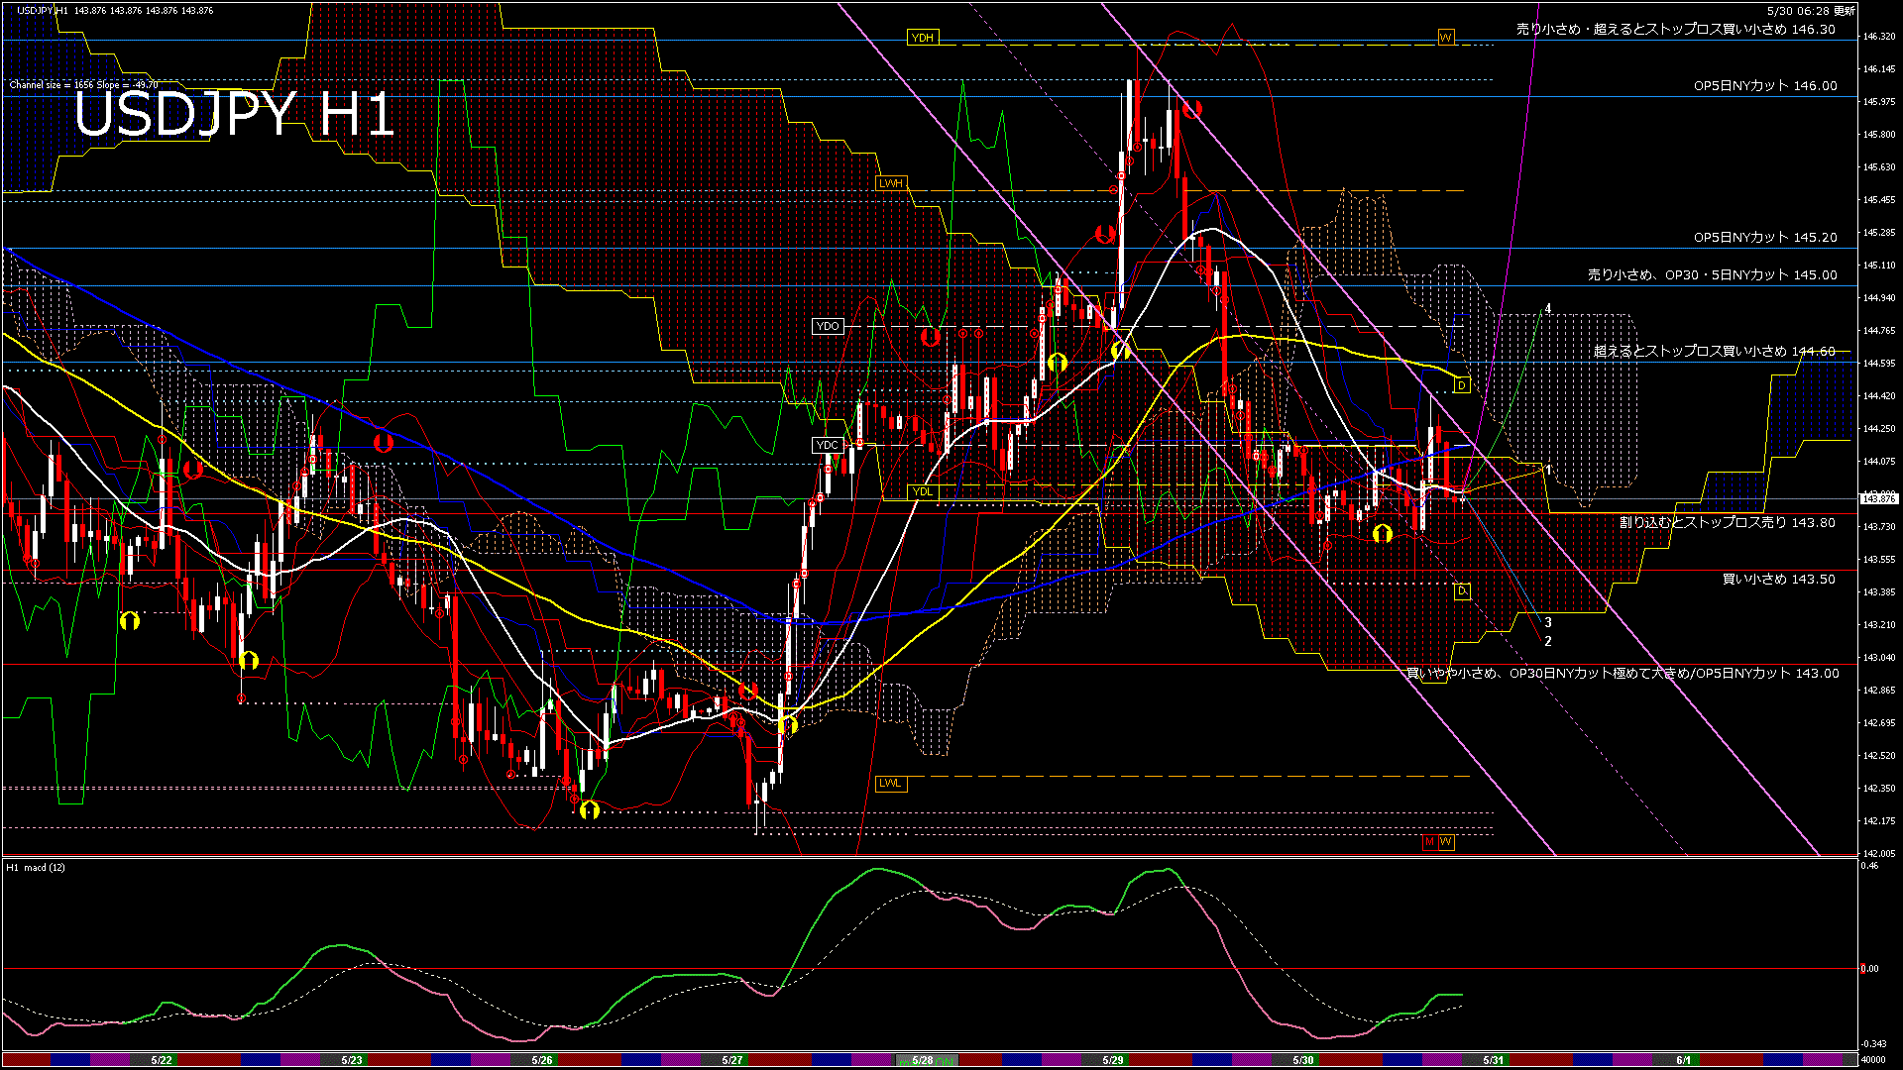Click the 6/1 date on timeline
This screenshot has width=1903, height=1070.
[x=1683, y=1060]
